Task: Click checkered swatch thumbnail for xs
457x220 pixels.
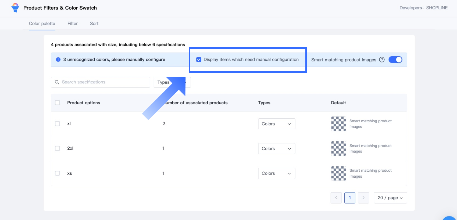Action: click(338, 173)
